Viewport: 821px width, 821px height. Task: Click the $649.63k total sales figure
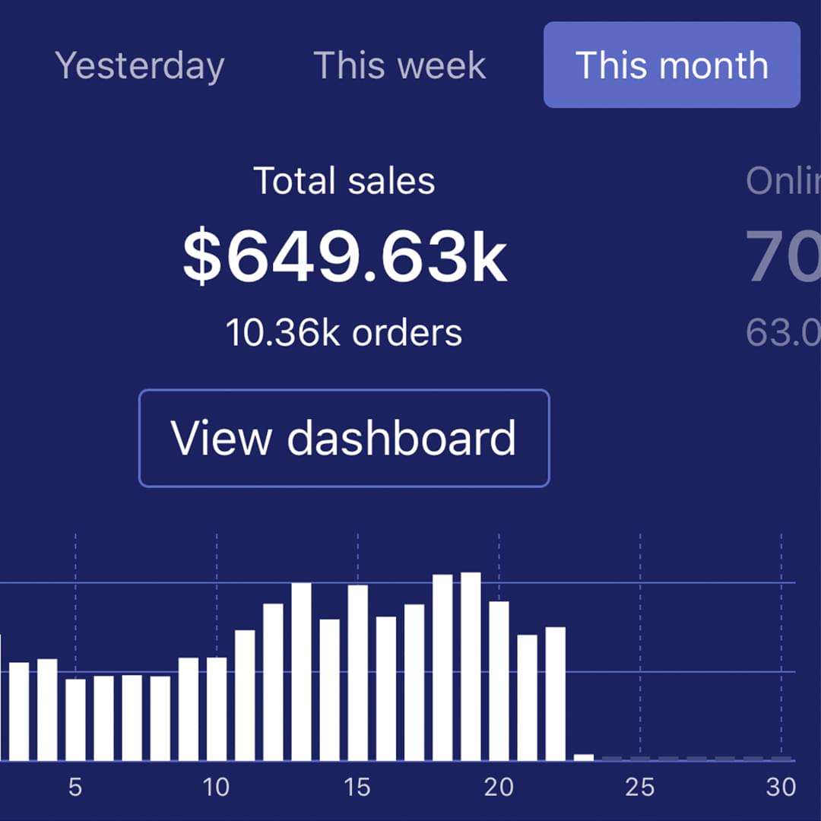pyautogui.click(x=344, y=258)
